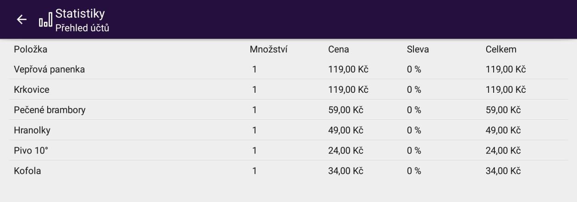Click the Statistiky bar chart icon
This screenshot has height=202, width=577.
(x=45, y=21)
